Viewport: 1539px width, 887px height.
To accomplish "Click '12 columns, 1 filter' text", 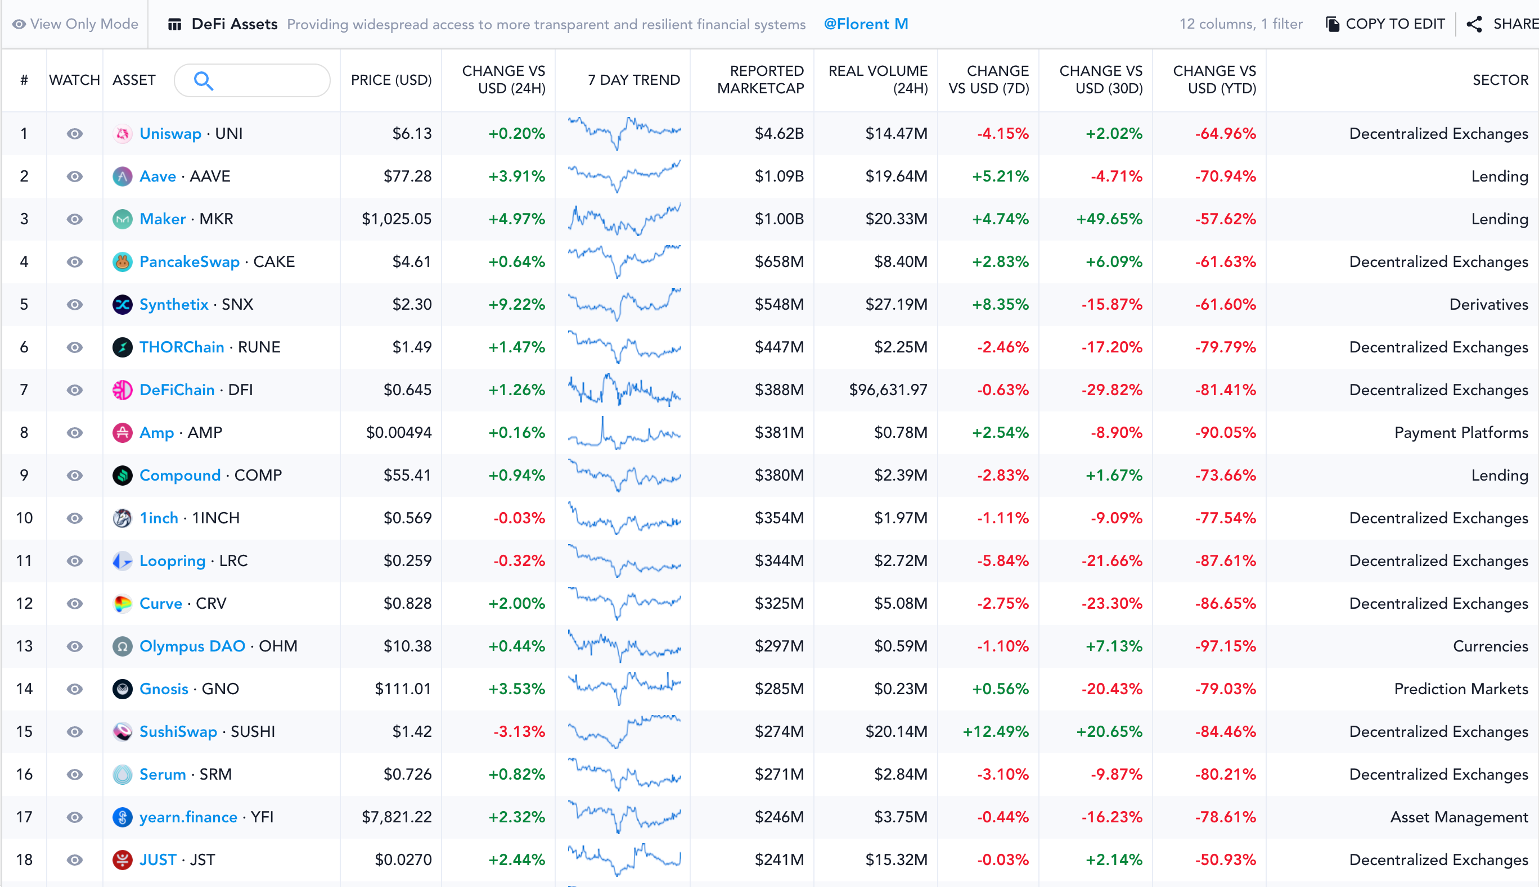I will pyautogui.click(x=1240, y=24).
